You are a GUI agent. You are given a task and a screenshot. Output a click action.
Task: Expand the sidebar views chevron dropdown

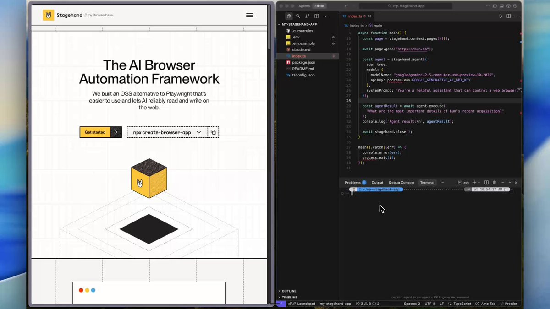pos(325,16)
